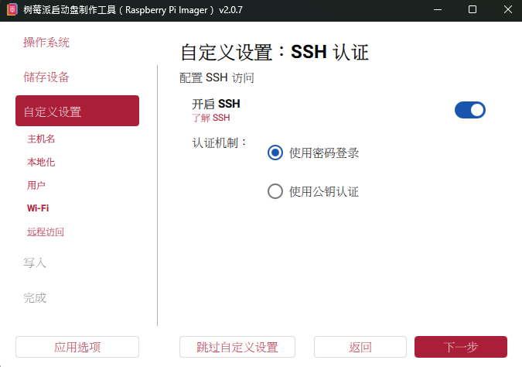
Task: Maximize the Imager window
Action: point(473,10)
